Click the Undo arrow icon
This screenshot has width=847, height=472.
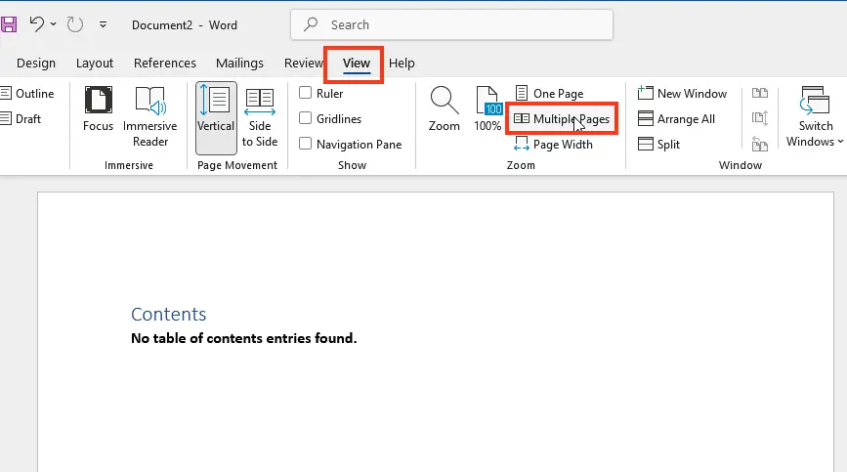coord(36,23)
